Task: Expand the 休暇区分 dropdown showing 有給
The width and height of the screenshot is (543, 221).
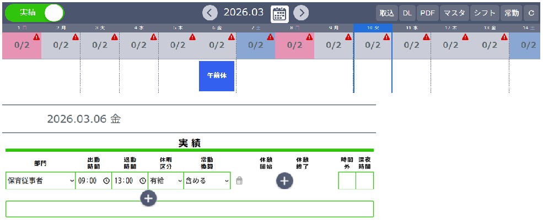Action: (x=165, y=180)
